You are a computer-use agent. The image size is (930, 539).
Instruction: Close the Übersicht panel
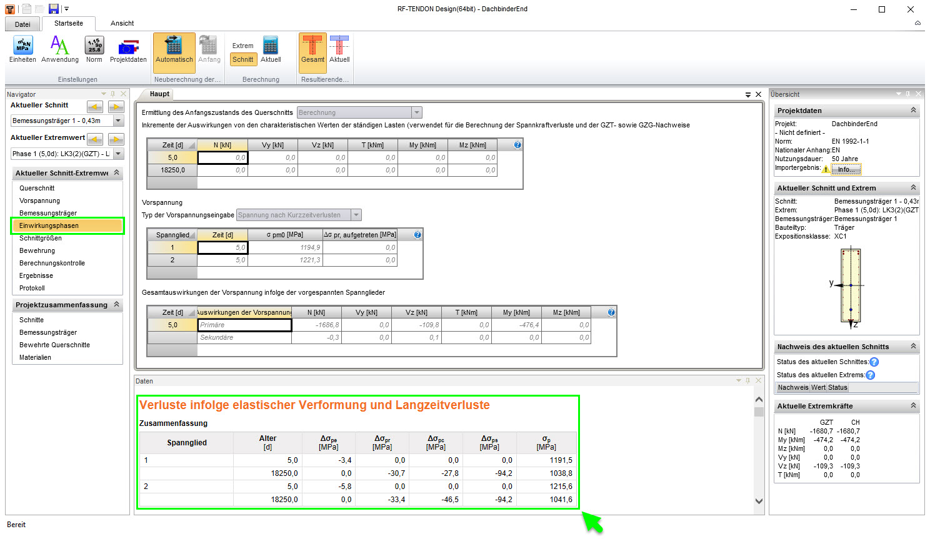(918, 94)
